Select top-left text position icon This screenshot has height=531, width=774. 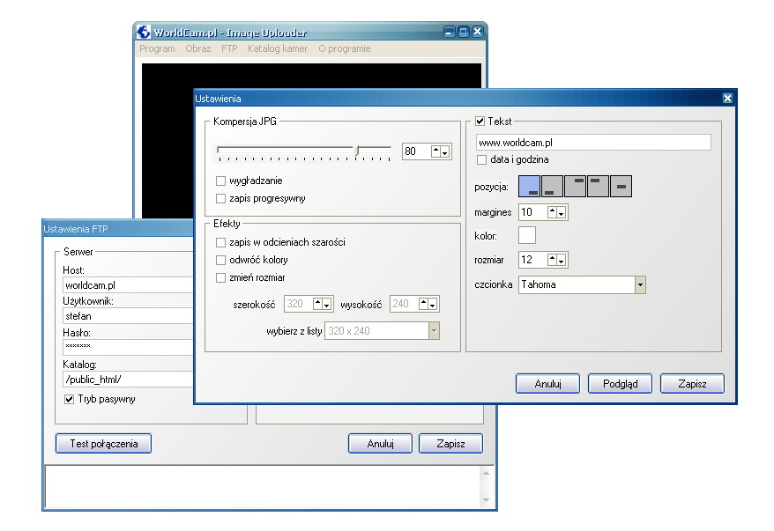click(598, 186)
